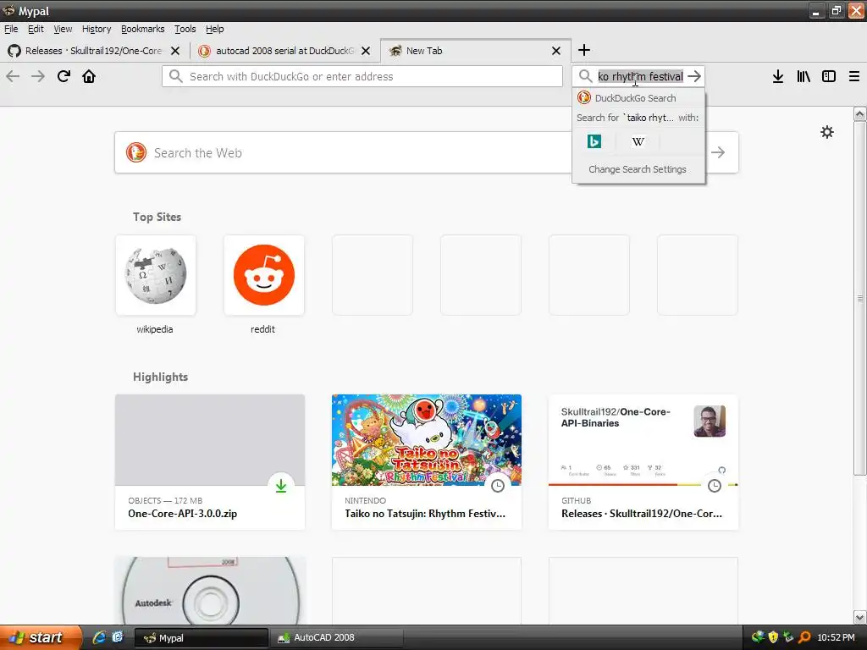The height and width of the screenshot is (650, 867).
Task: Click the taiko rhythm festival search field
Action: 640,76
